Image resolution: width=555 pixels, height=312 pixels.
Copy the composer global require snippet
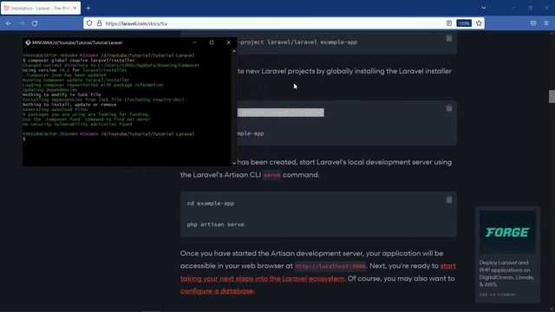449,108
